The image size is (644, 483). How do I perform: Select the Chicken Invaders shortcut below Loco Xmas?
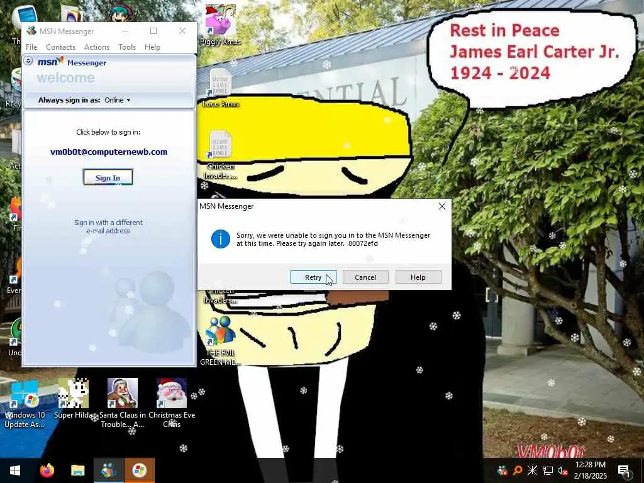[x=220, y=155]
